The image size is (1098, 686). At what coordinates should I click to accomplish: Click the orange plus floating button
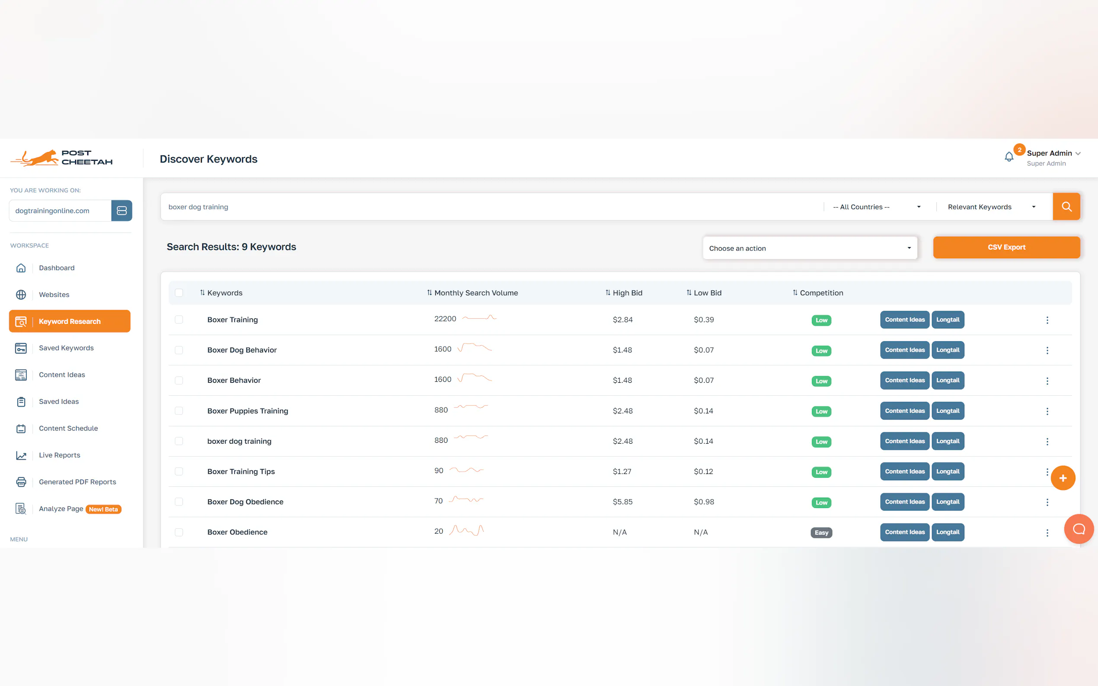[x=1063, y=478]
